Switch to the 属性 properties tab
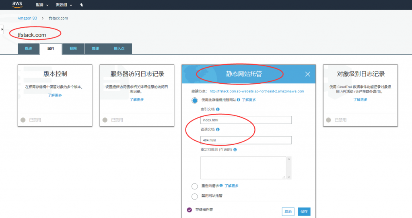The image size is (412, 218). point(51,49)
